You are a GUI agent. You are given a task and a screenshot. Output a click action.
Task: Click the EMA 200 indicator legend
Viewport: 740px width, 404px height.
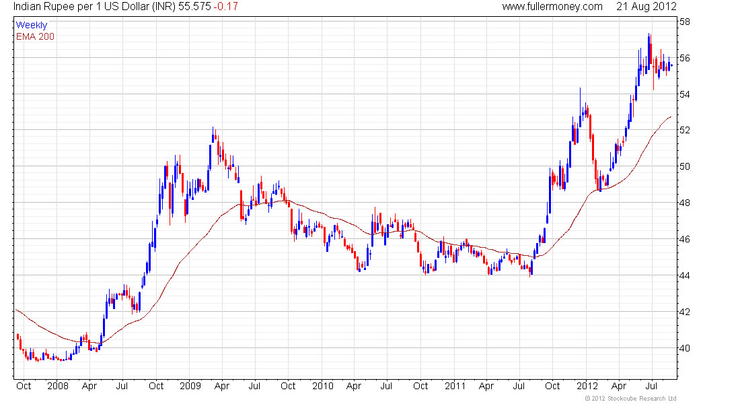[36, 37]
